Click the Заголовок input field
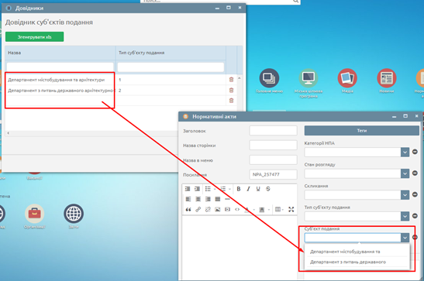 click(273, 131)
